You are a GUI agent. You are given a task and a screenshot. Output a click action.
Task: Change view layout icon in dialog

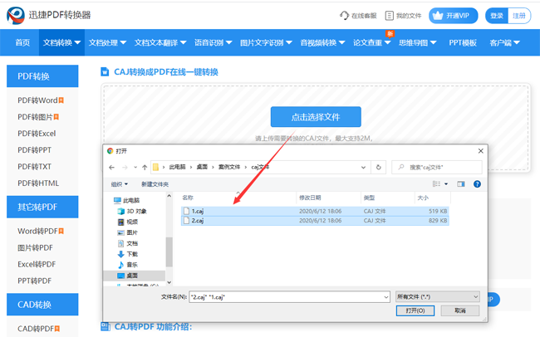click(436, 183)
